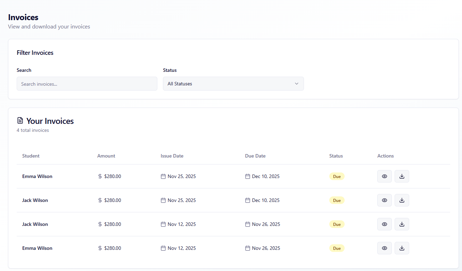Click the Due badge on Emma Wilson's first invoice
The height and width of the screenshot is (271, 462).
(x=337, y=176)
